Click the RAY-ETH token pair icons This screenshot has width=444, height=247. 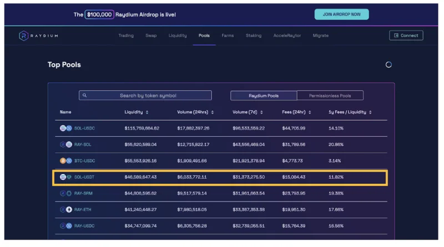click(65, 209)
